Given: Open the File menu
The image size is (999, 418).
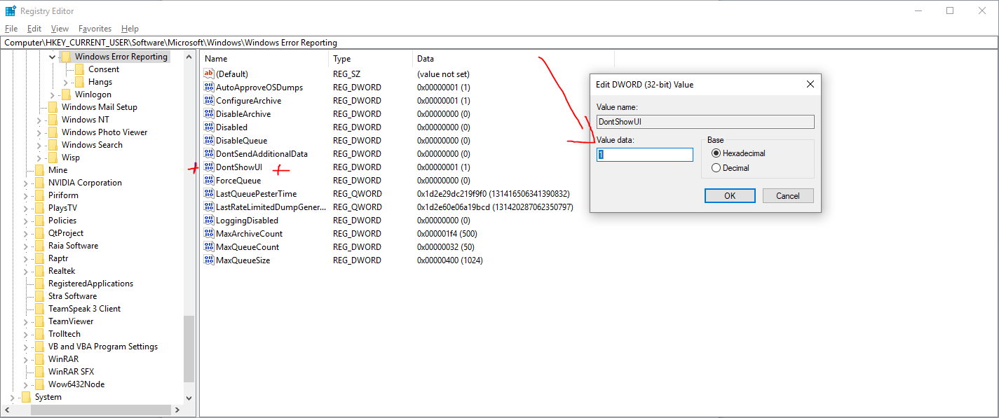Looking at the screenshot, I should coord(11,29).
